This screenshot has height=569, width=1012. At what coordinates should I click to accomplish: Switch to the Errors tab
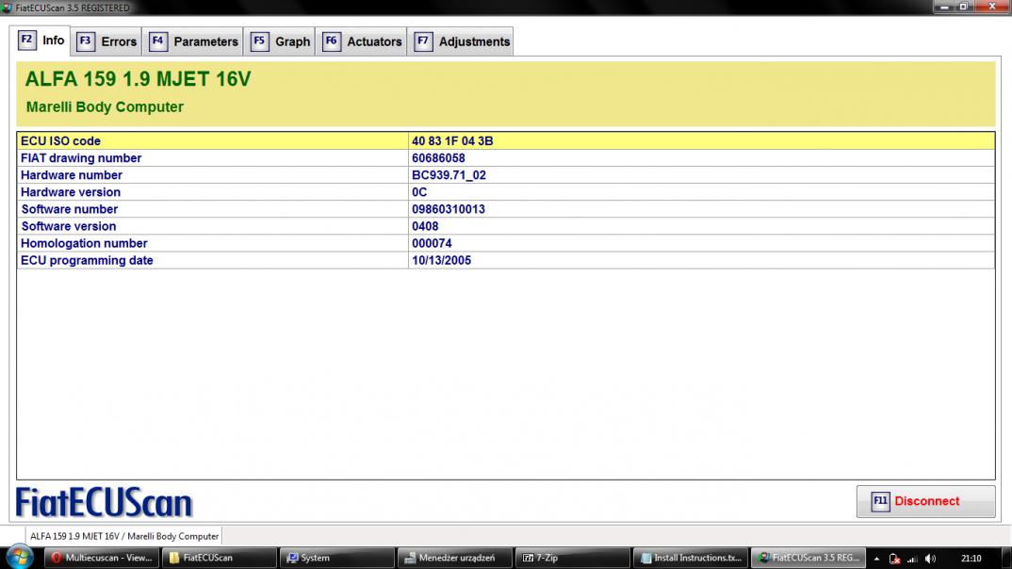point(106,42)
